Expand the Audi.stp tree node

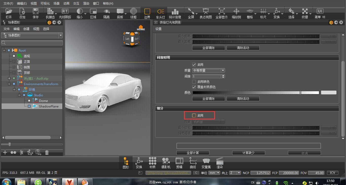(9, 78)
